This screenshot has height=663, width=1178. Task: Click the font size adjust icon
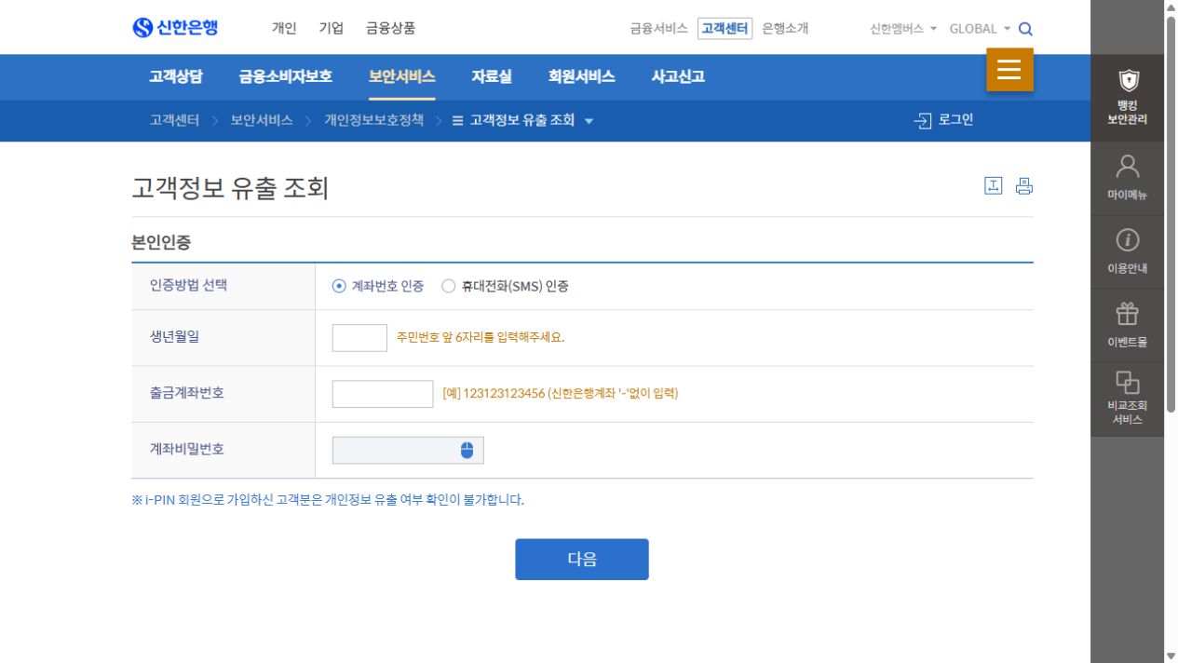(x=994, y=185)
